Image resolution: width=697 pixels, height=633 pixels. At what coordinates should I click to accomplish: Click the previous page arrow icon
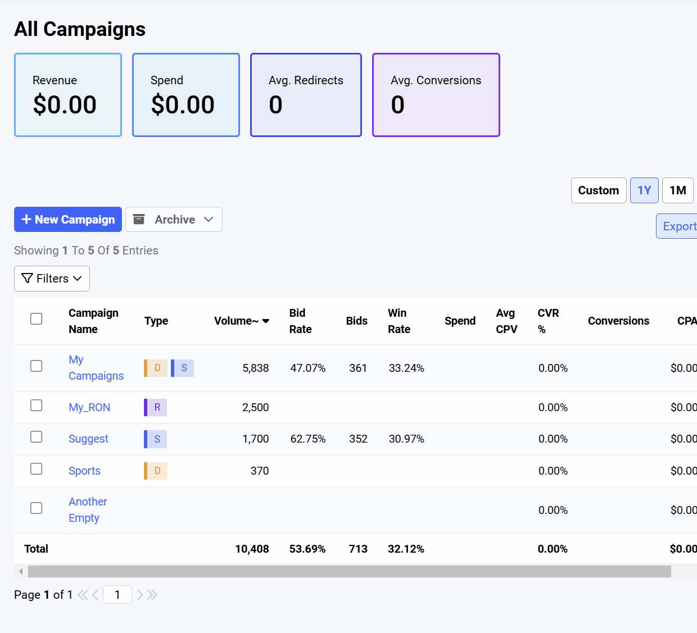(x=95, y=595)
